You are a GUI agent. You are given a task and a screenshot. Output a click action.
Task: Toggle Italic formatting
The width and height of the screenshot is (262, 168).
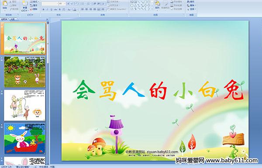(x=48, y=10)
